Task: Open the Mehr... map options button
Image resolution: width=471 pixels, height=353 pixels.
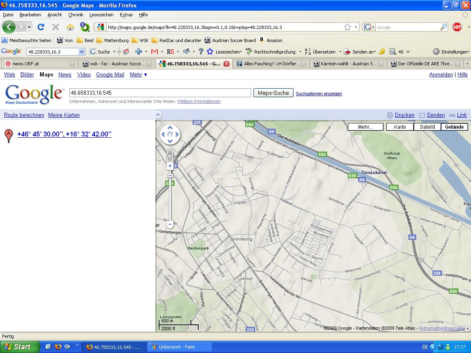Action: click(365, 127)
